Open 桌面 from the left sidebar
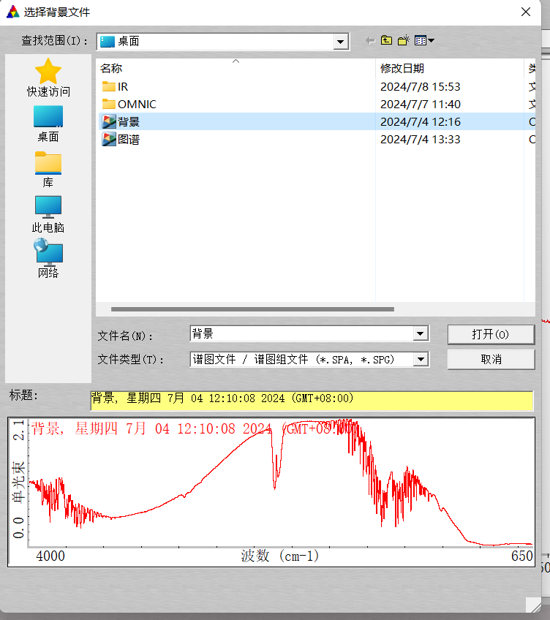Viewport: 550px width, 620px height. point(48,124)
